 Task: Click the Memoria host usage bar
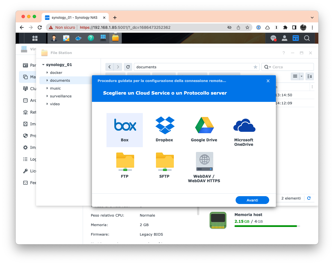pyautogui.click(x=267, y=226)
